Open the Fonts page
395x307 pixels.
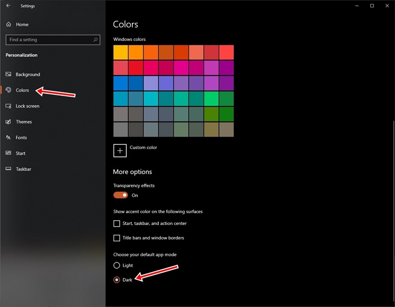pos(21,138)
